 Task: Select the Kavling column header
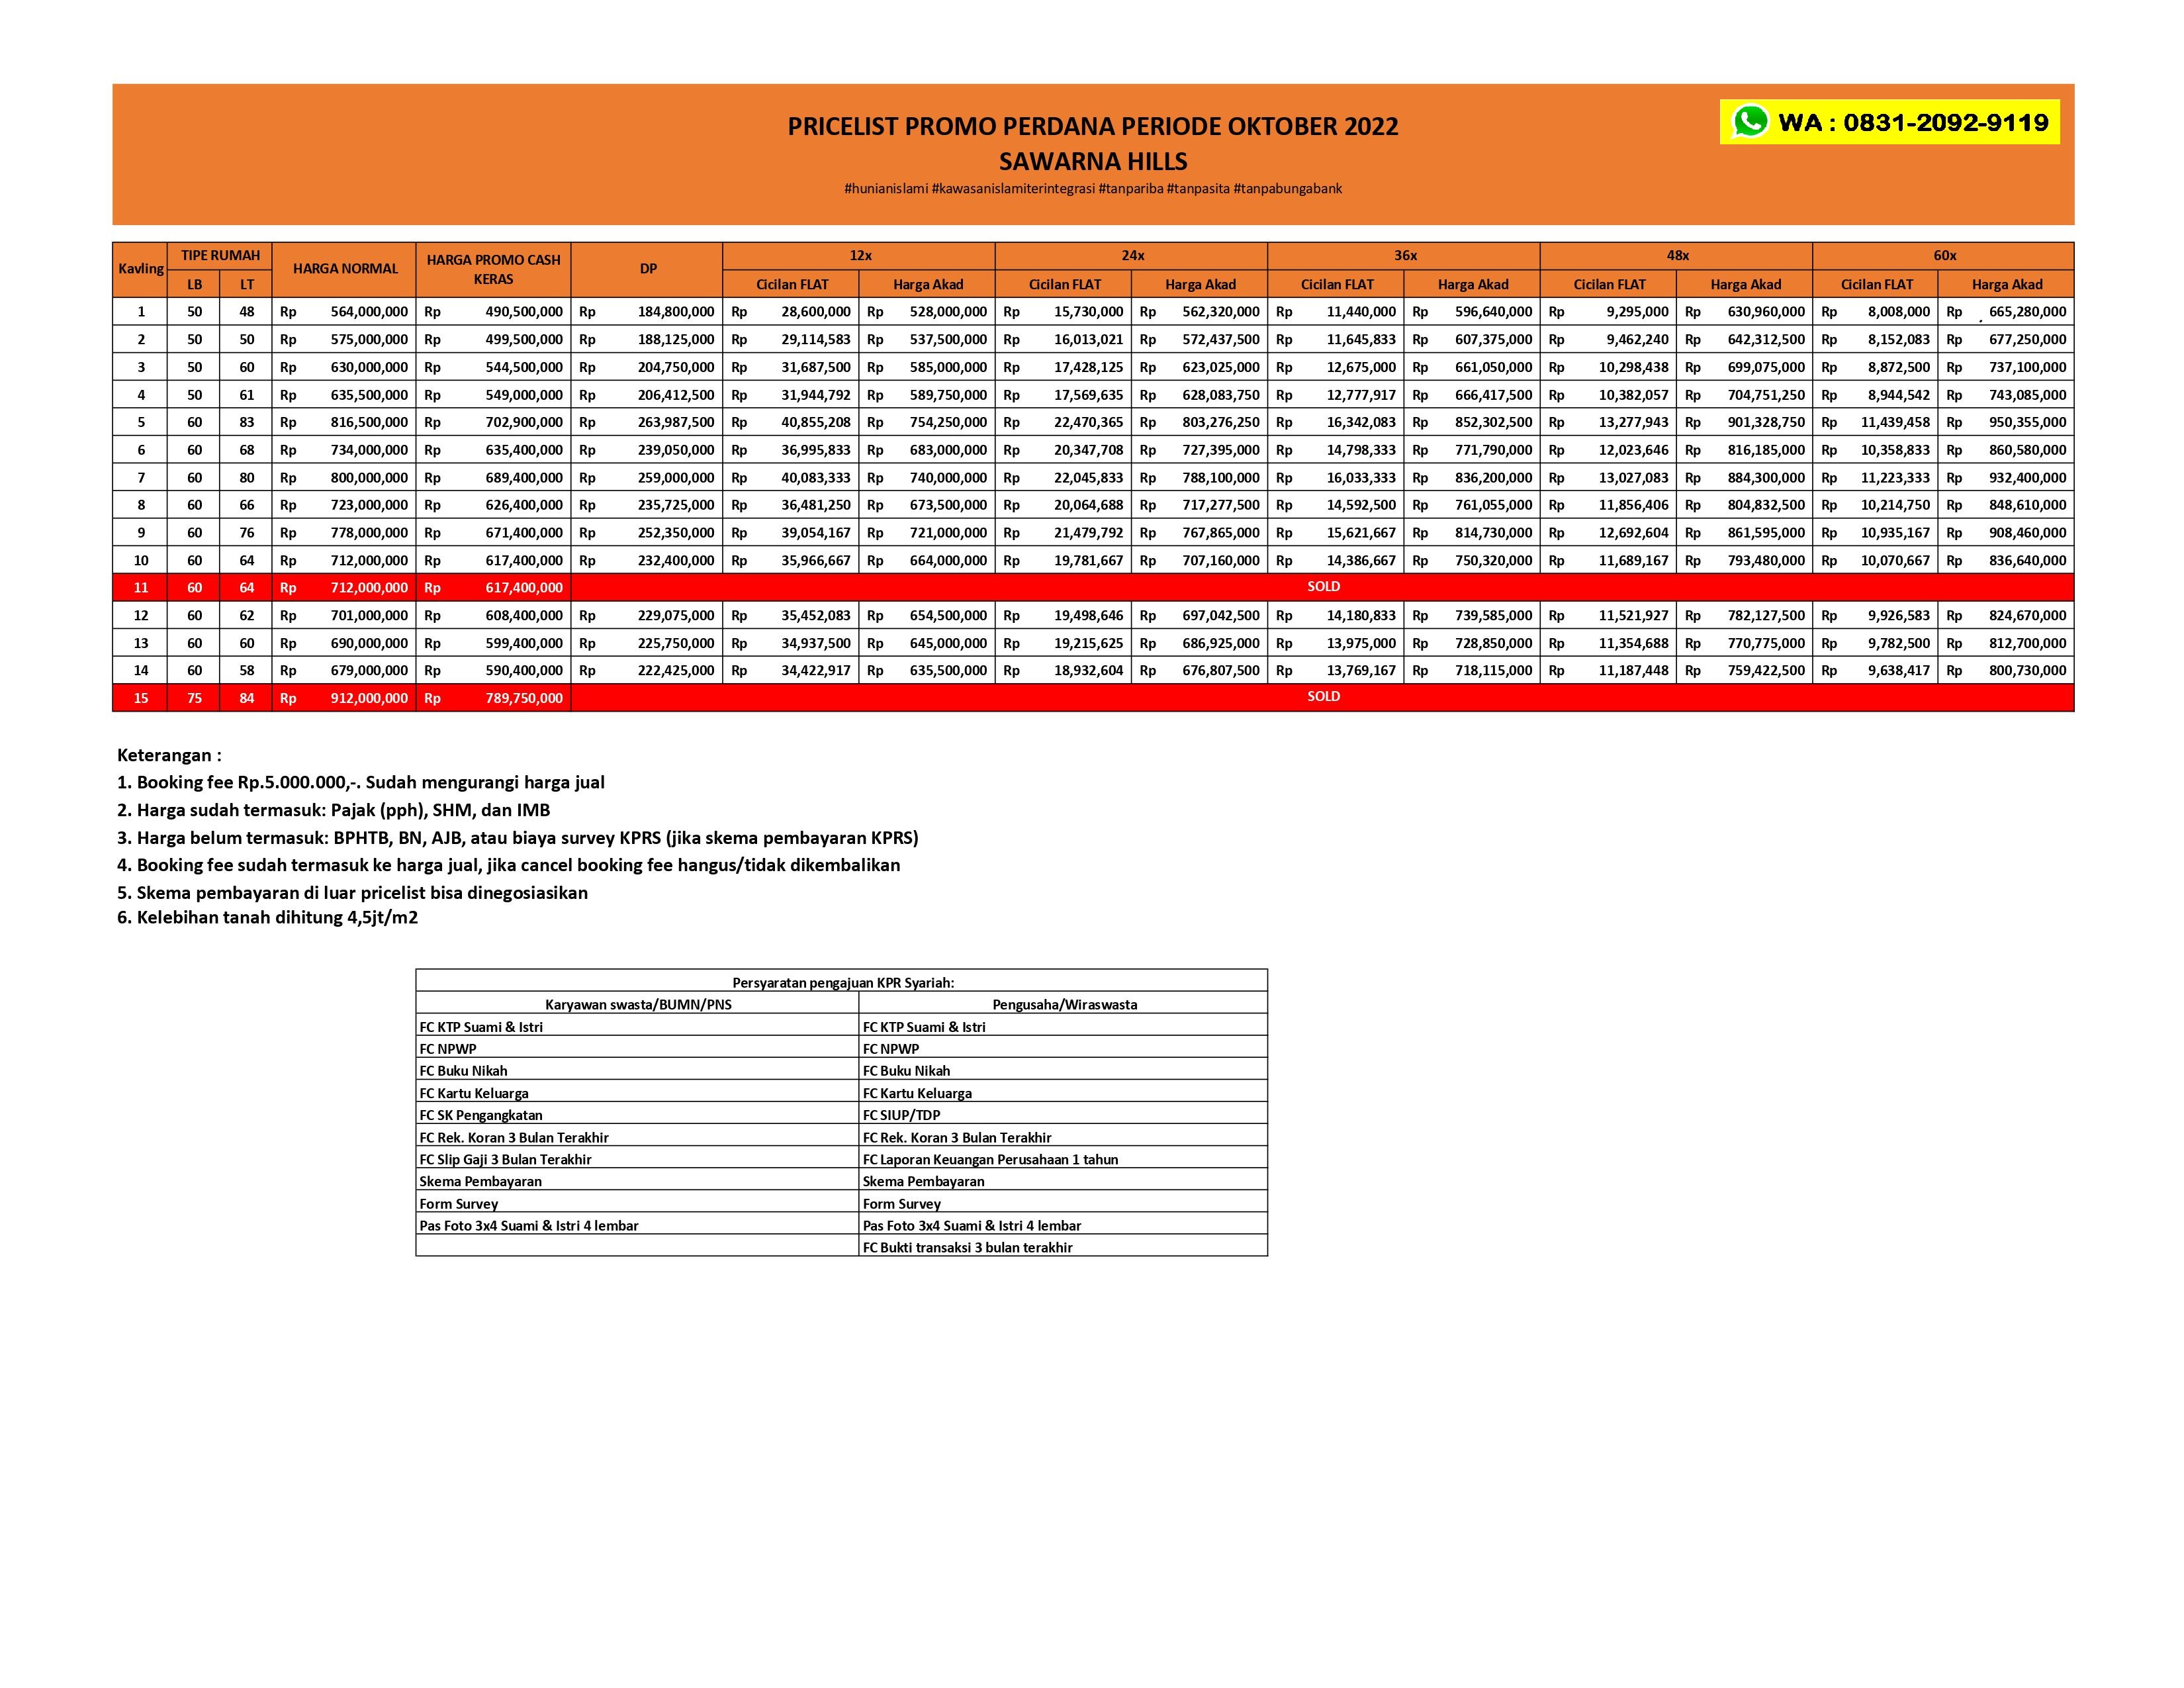tap(140, 269)
